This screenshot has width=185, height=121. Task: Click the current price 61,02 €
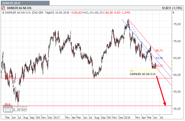pos(166,8)
